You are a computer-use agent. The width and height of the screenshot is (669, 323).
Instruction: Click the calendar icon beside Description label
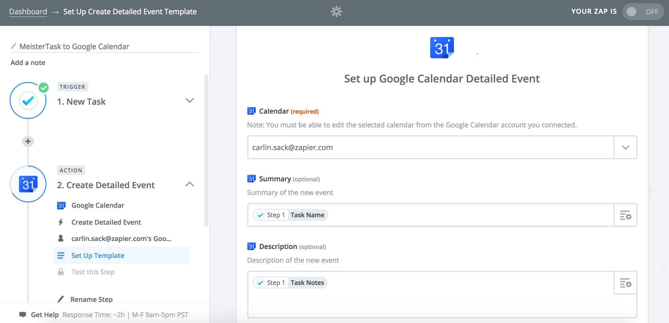click(251, 246)
